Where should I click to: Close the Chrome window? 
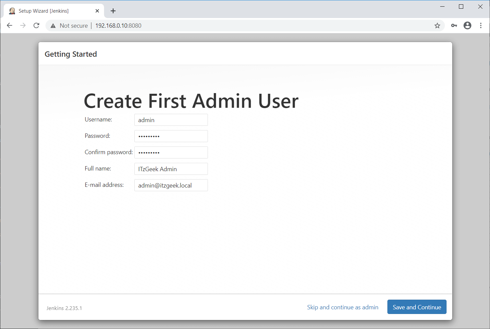[480, 7]
